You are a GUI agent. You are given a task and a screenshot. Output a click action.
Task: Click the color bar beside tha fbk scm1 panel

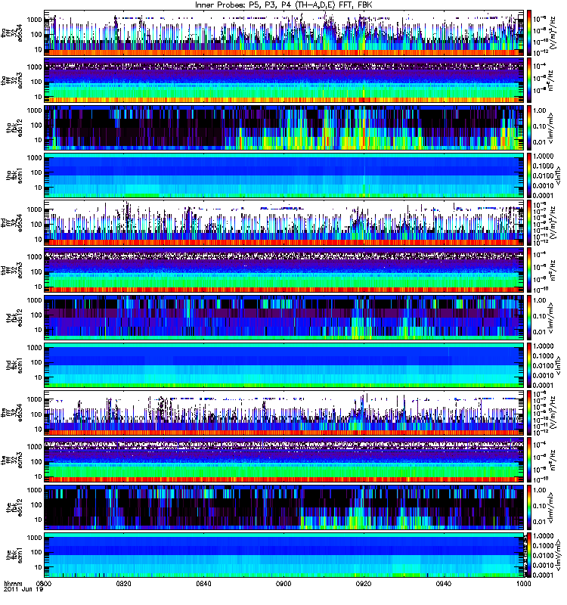pyautogui.click(x=529, y=175)
